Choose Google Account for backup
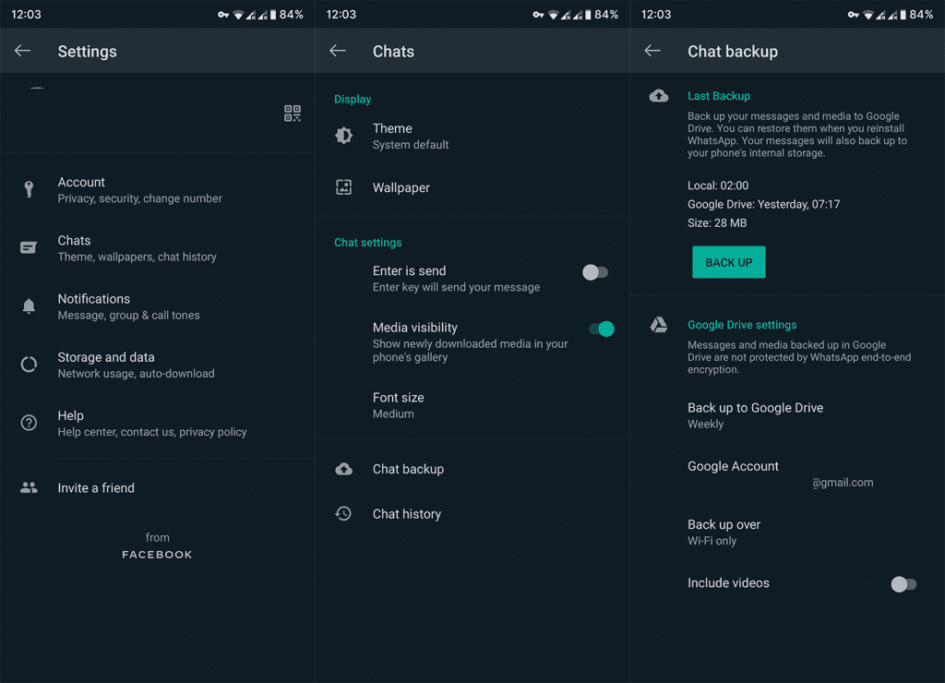The height and width of the screenshot is (683, 945). (x=787, y=473)
